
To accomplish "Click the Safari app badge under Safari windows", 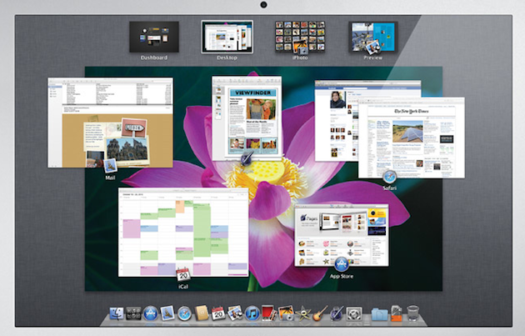I will (x=390, y=177).
